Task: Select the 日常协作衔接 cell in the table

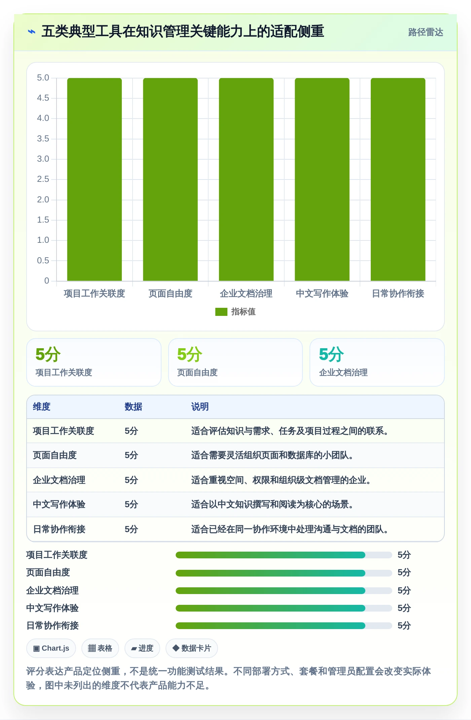Action: (59, 529)
